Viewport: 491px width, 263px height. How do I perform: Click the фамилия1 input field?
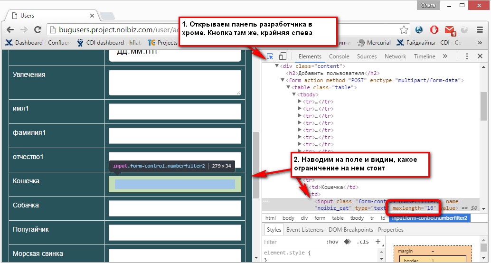[x=175, y=136]
